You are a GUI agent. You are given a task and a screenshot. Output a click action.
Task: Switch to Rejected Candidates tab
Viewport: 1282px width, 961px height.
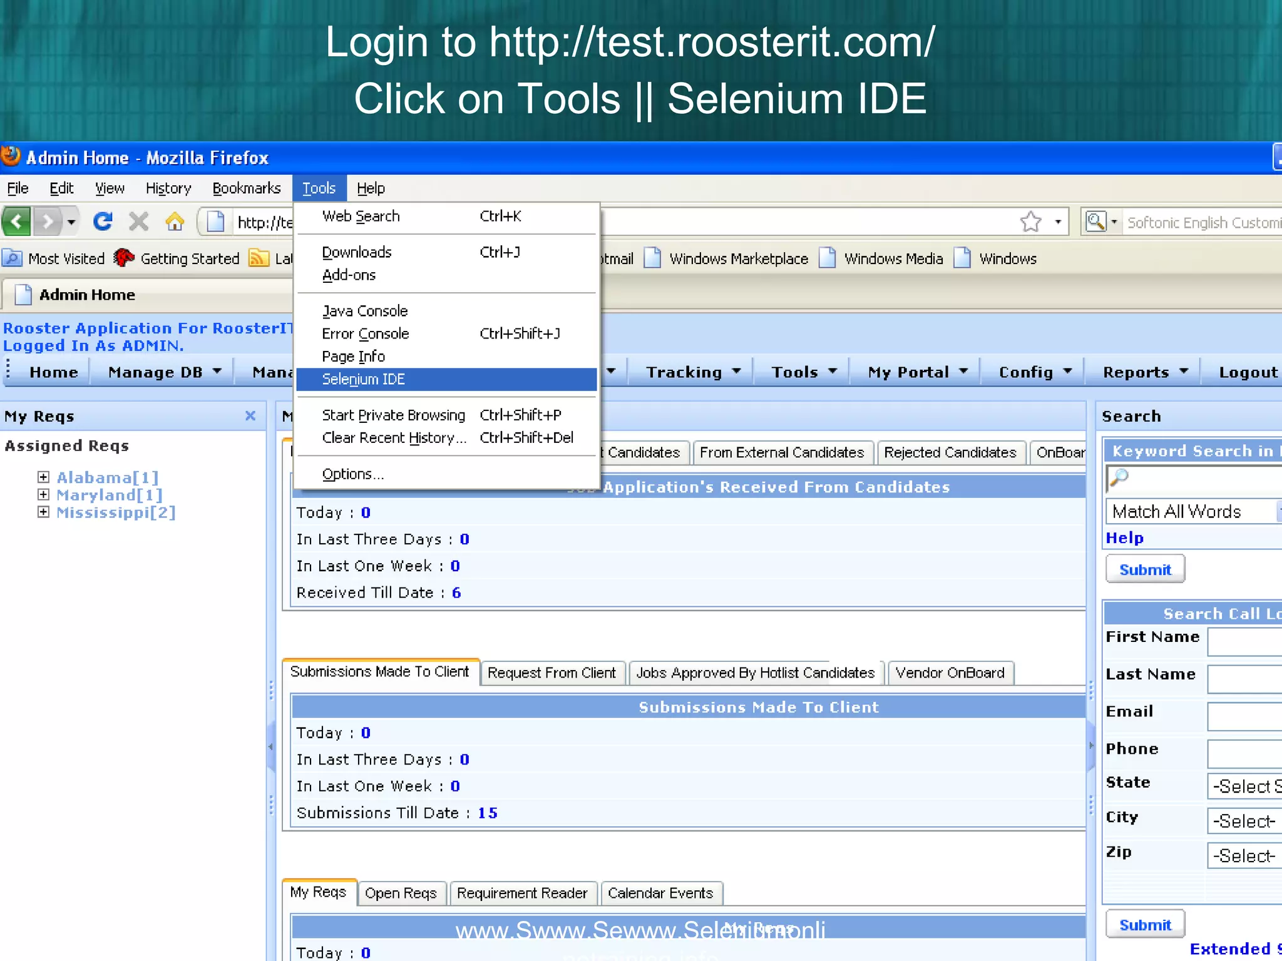pos(950,452)
